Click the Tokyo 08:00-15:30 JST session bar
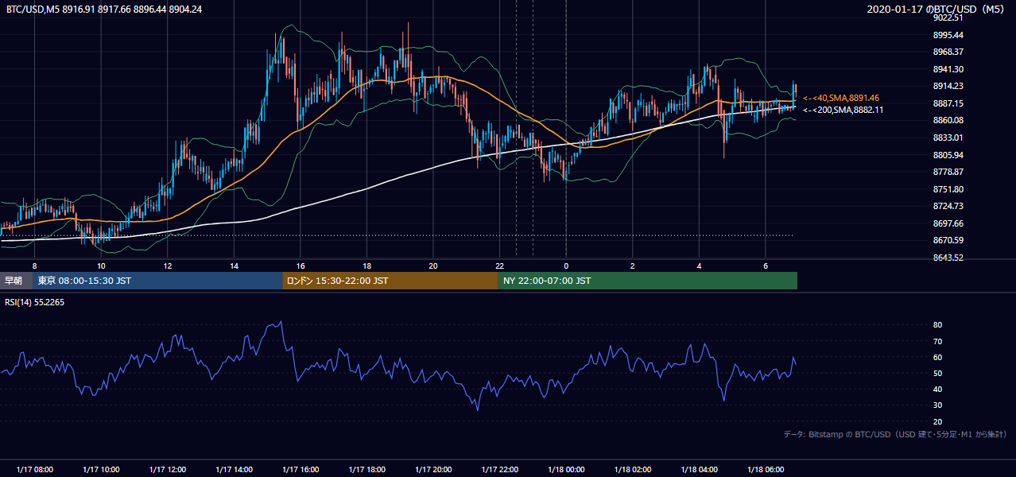 coord(157,281)
